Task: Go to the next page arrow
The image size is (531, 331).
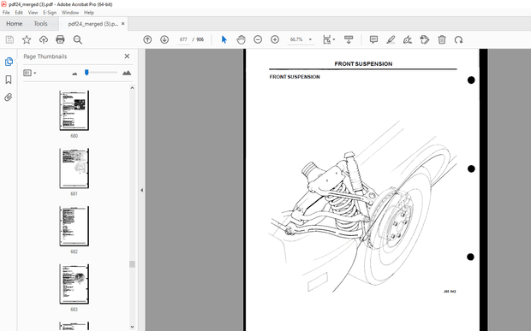Action: (164, 39)
